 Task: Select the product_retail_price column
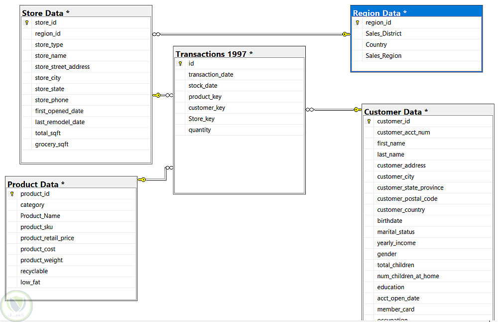point(71,238)
